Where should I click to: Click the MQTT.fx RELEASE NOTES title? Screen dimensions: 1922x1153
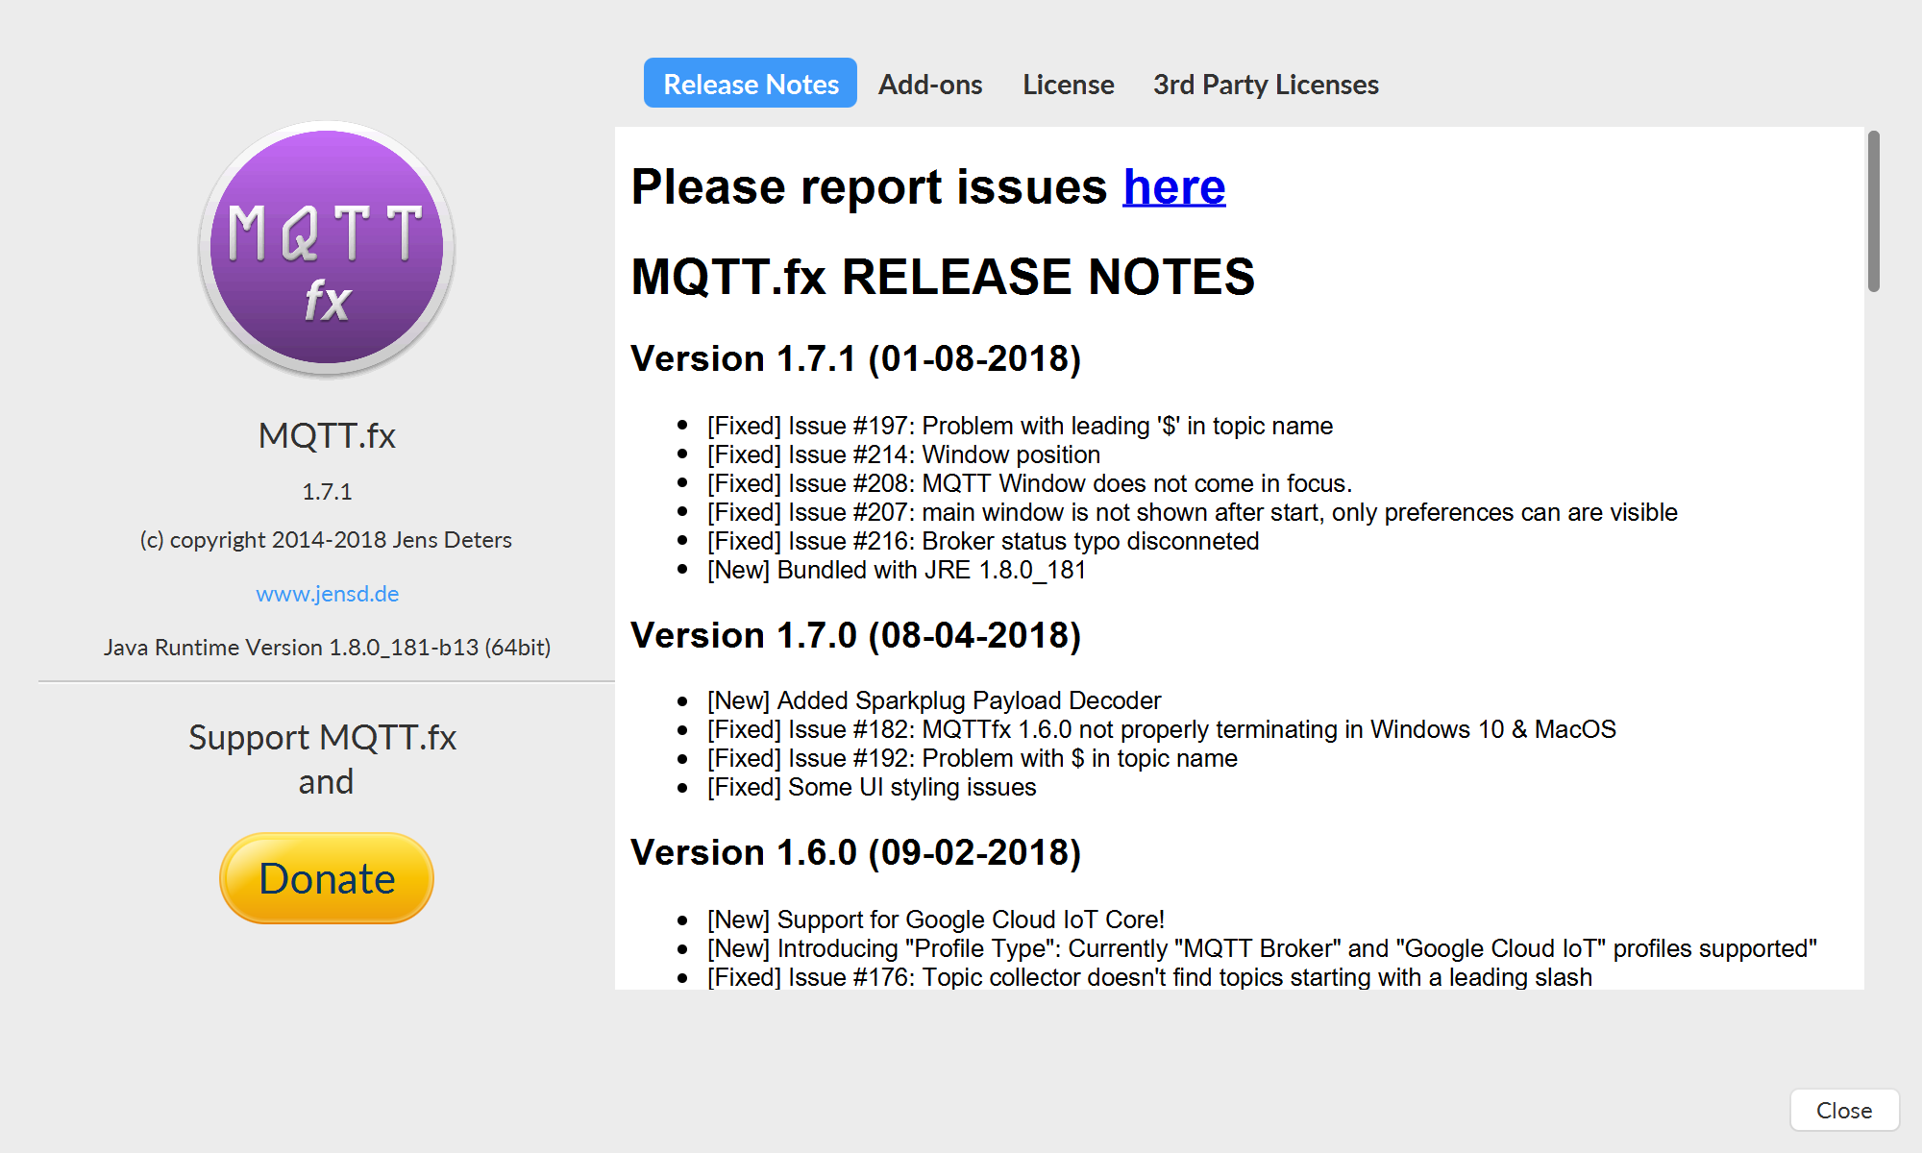click(x=942, y=277)
